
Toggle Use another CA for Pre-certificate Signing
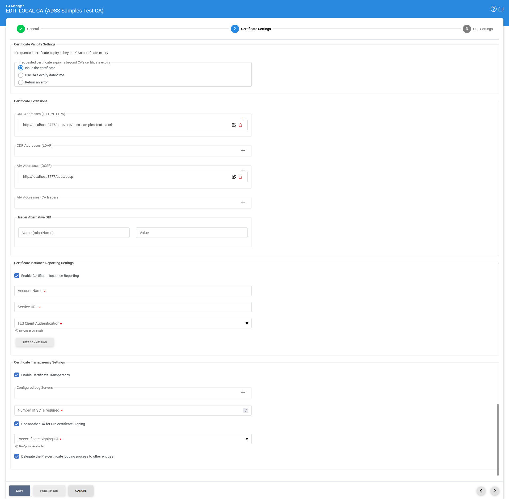17,424
